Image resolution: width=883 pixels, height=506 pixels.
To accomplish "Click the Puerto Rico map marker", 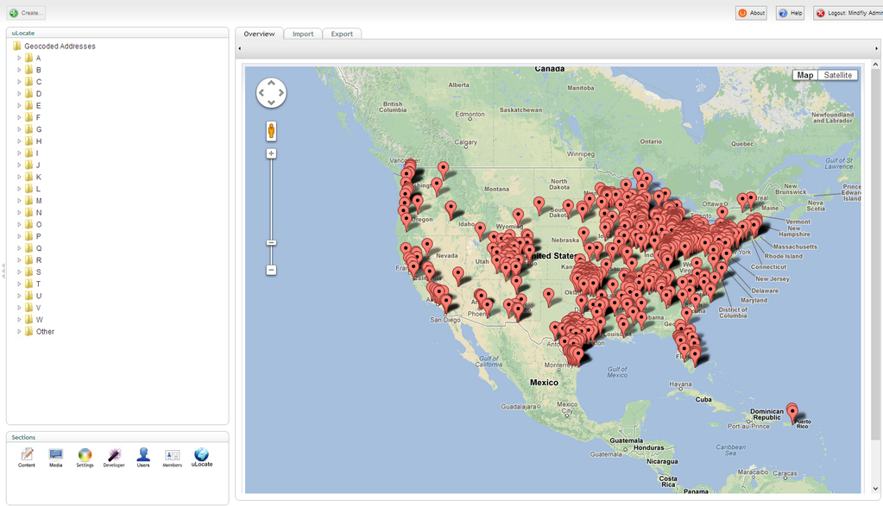I will coord(792,412).
